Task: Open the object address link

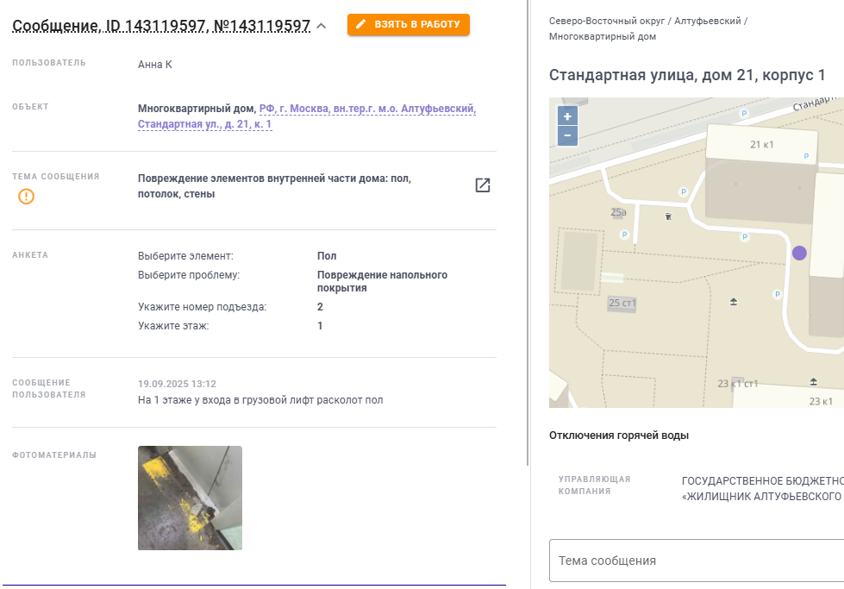Action: click(307, 116)
